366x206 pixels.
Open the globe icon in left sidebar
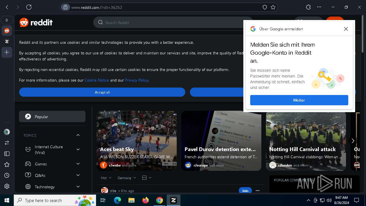pos(7,132)
